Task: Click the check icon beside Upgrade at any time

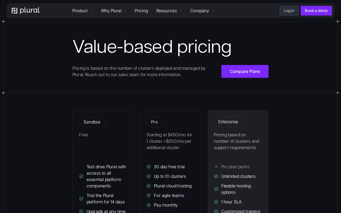Action: tap(81, 211)
